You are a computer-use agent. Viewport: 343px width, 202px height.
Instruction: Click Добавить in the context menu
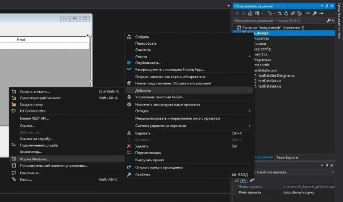coord(189,91)
